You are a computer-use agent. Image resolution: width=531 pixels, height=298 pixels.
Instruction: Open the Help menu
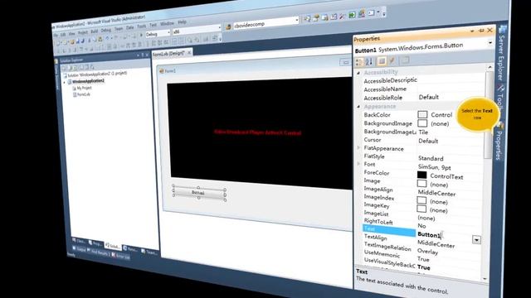click(x=182, y=22)
